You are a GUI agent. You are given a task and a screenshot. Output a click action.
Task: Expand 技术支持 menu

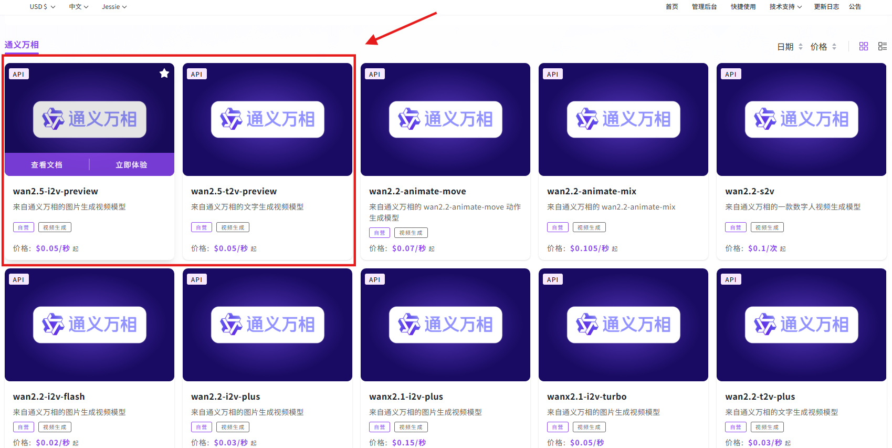point(785,7)
